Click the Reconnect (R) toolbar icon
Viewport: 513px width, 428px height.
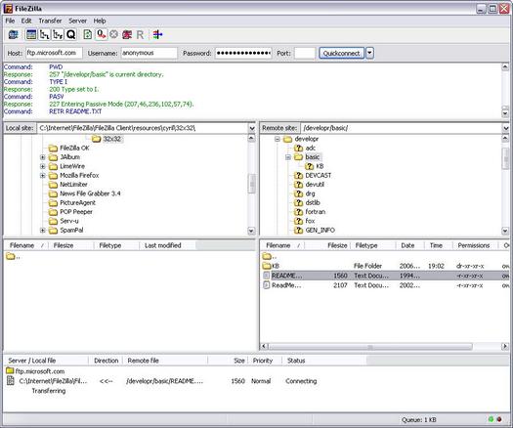click(140, 34)
